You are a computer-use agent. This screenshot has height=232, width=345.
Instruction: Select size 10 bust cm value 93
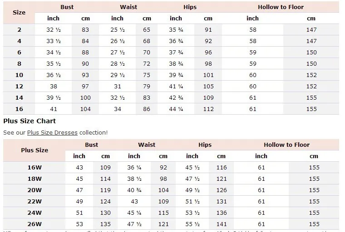click(x=85, y=75)
